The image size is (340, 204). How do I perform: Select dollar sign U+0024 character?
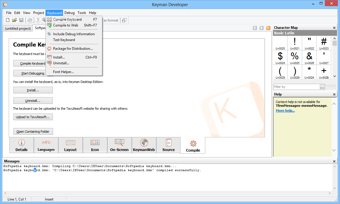(280, 58)
